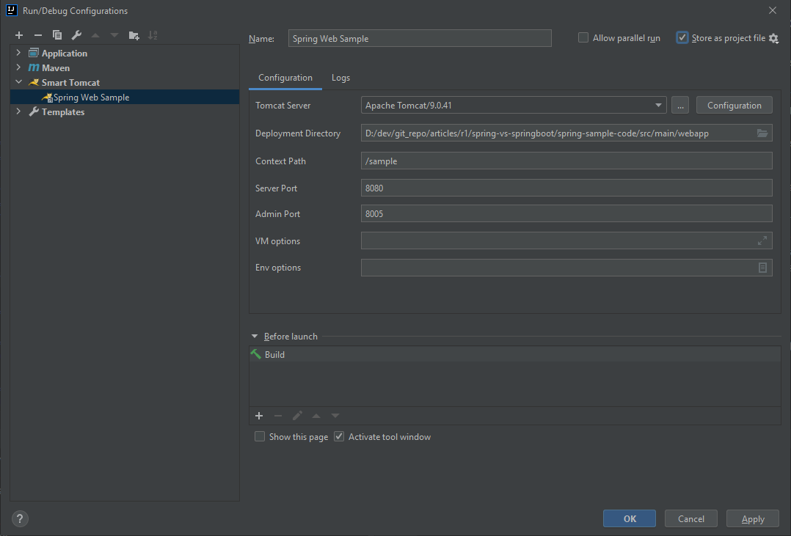Click the Remove Configuration minus icon
The height and width of the screenshot is (536, 791).
point(38,35)
